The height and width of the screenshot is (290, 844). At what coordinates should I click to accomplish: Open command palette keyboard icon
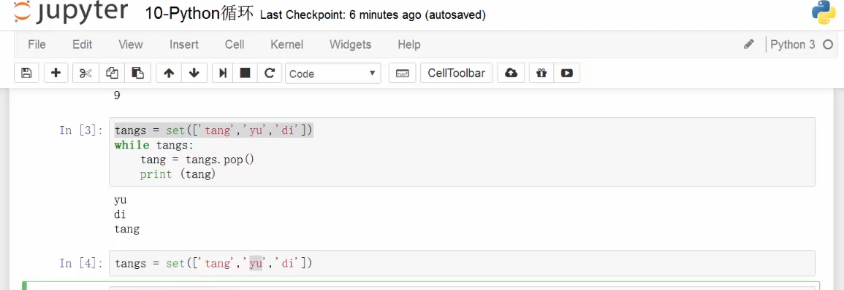402,73
